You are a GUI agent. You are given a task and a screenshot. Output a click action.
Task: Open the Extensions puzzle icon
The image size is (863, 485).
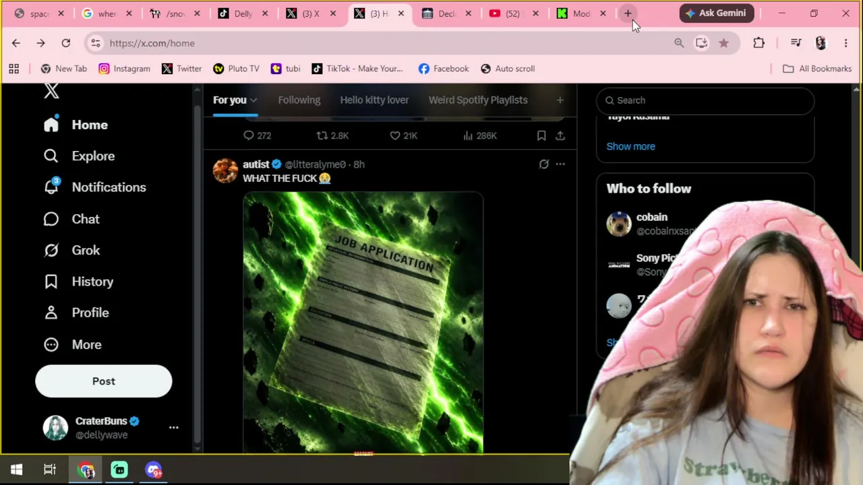tap(758, 43)
